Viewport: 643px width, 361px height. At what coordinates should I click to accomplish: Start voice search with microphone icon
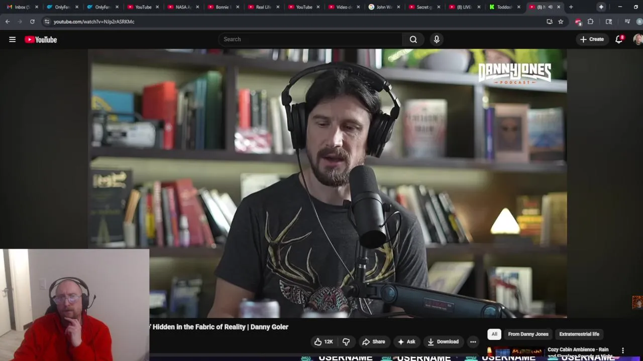[x=437, y=39]
